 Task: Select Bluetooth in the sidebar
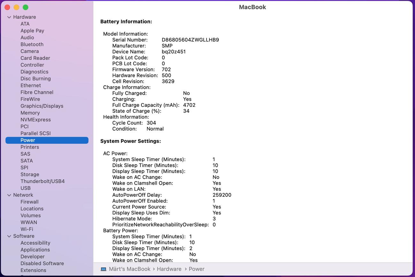point(32,44)
